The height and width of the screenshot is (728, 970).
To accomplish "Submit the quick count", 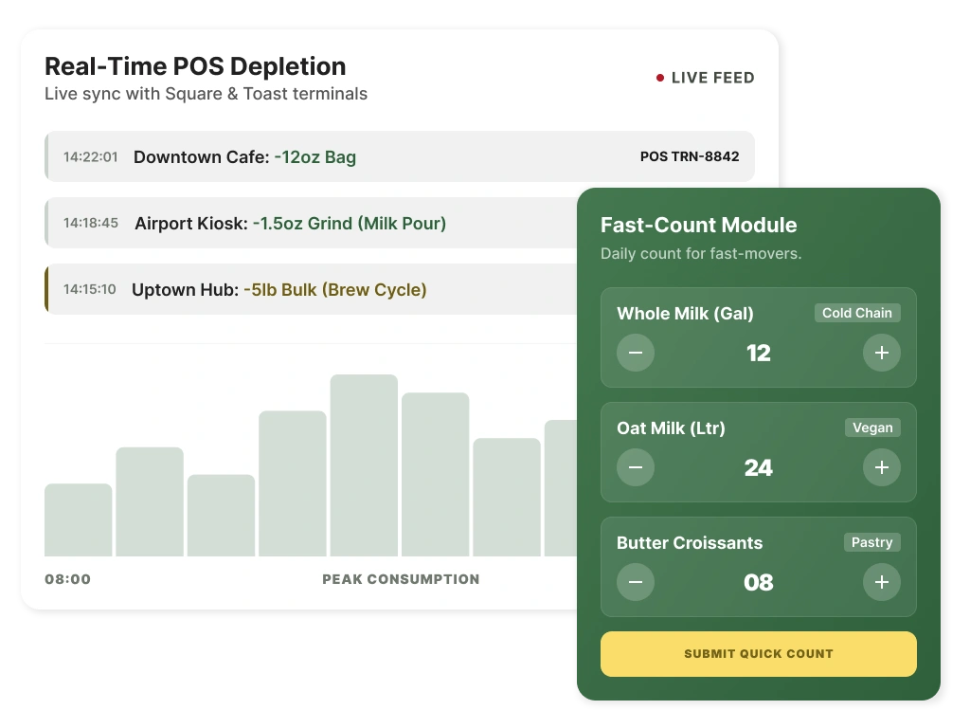I will [x=759, y=654].
